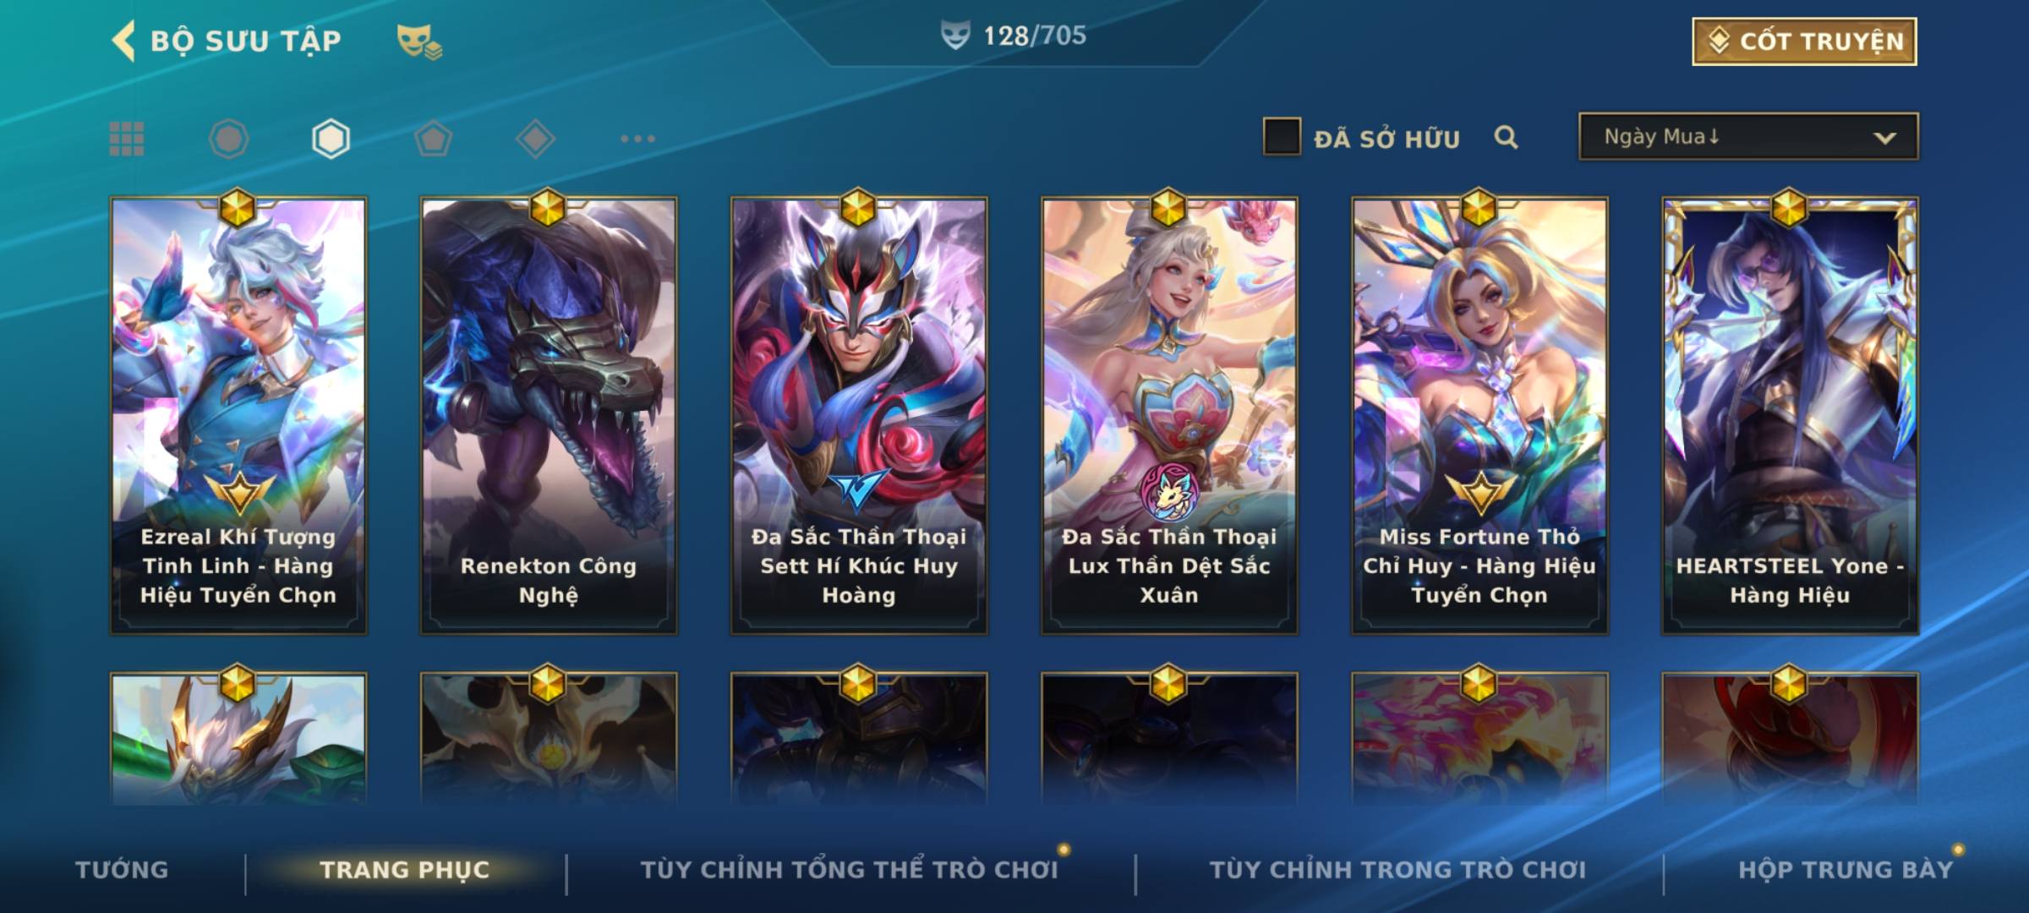Viewport: 2029px width, 913px height.
Task: Switch to the Tướng tab
Action: tap(122, 870)
